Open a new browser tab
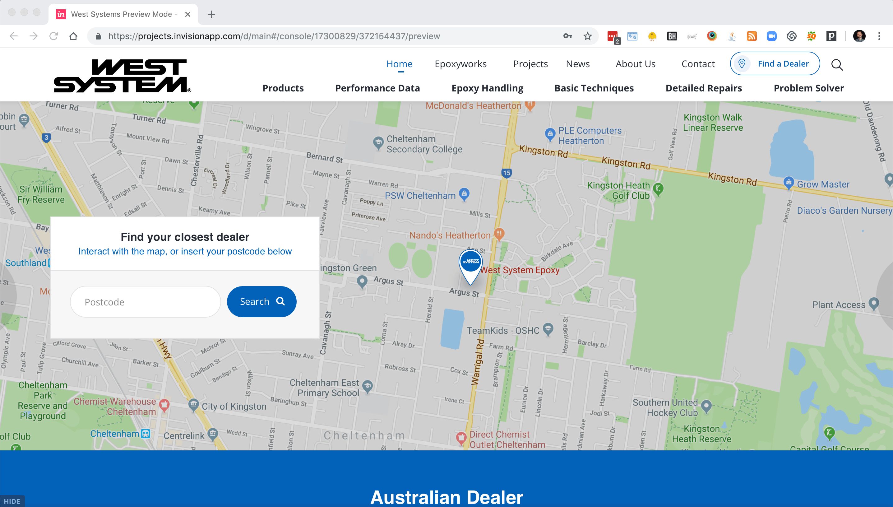The image size is (893, 507). point(211,14)
